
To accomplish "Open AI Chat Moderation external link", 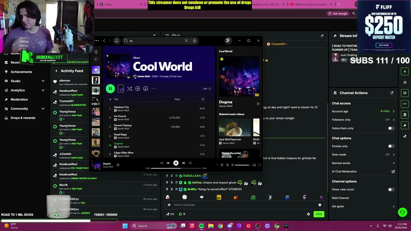I will pyautogui.click(x=393, y=172).
